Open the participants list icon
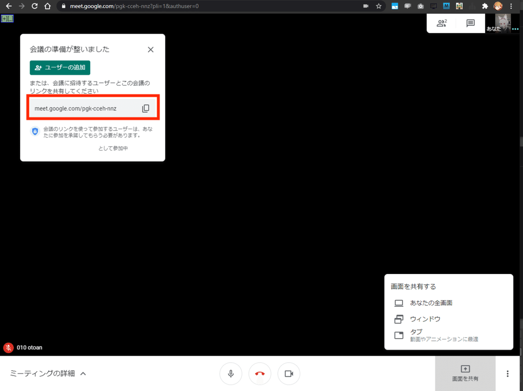 441,23
